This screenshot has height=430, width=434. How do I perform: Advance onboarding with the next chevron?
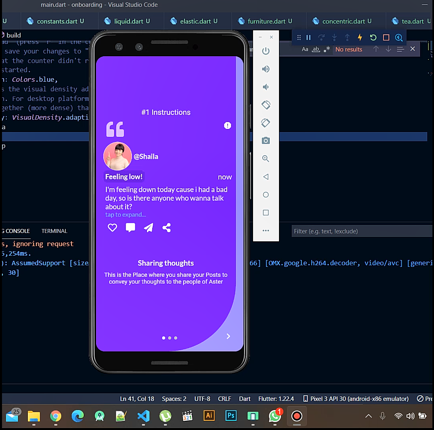tap(228, 336)
